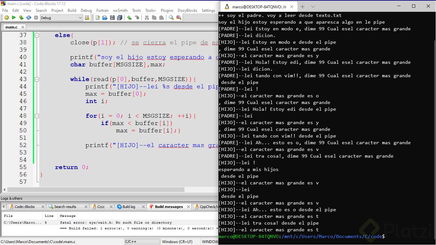
Task: Undo with the green arrow icon
Action: click(129, 18)
